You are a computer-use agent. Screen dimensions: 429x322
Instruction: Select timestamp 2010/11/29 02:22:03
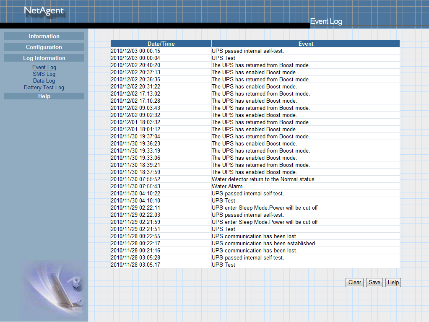[x=135, y=215]
